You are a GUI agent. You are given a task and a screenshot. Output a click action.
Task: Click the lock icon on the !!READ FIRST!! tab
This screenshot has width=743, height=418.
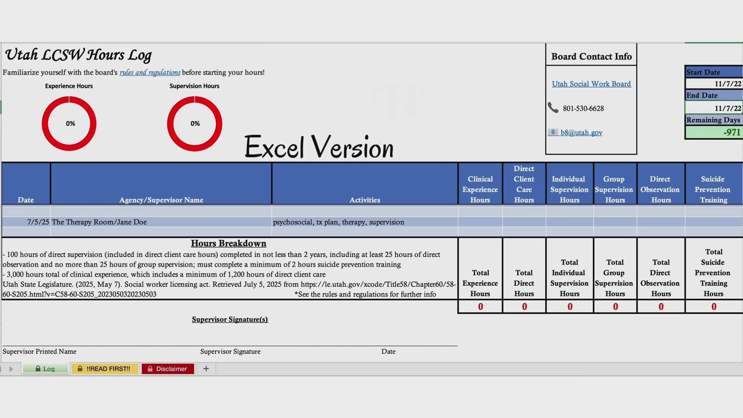tap(80, 368)
